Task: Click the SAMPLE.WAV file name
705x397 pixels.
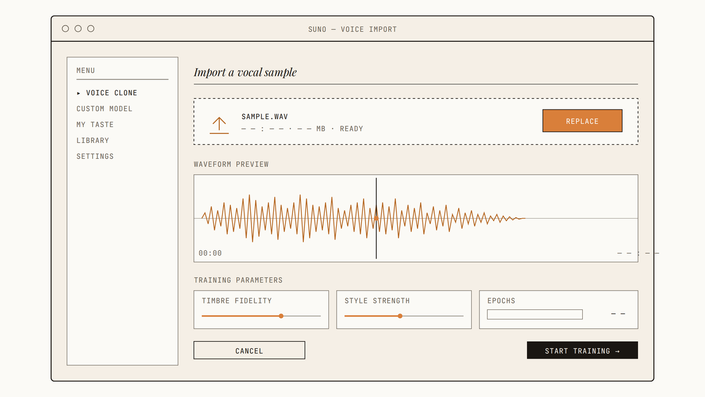Action: [264, 116]
